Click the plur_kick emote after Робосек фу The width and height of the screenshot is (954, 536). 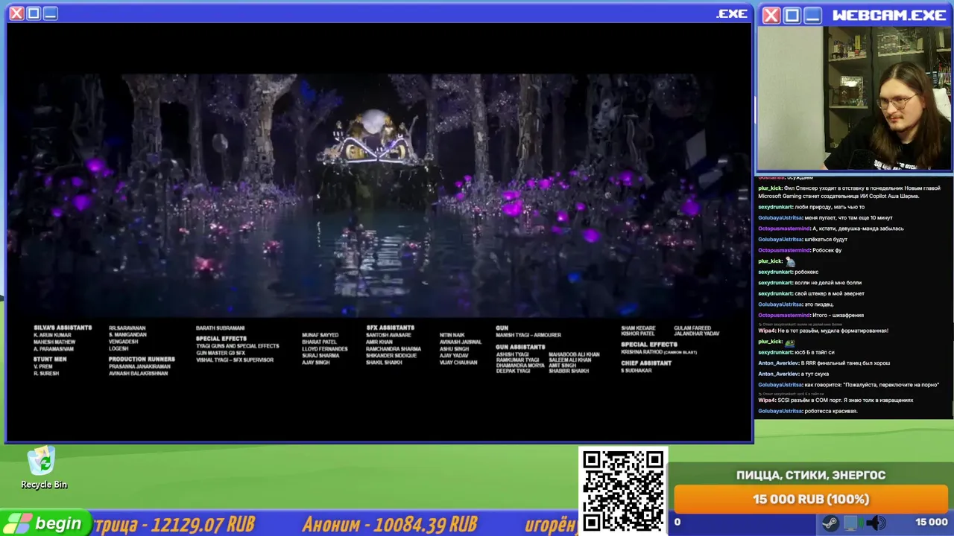[791, 261]
